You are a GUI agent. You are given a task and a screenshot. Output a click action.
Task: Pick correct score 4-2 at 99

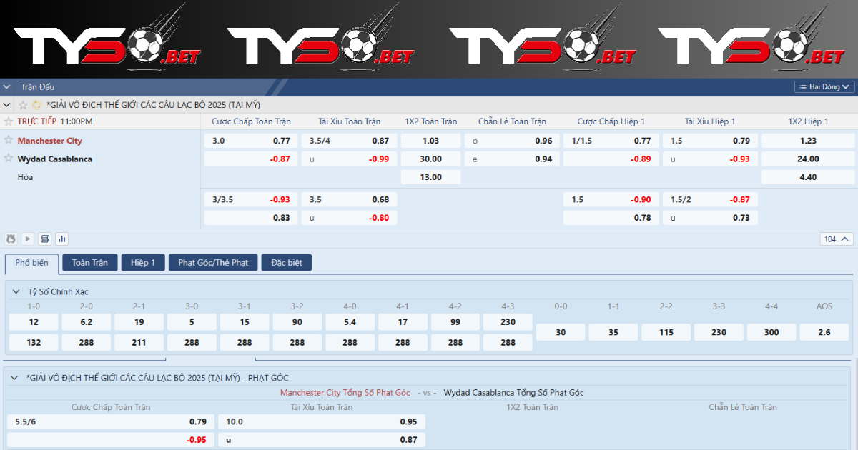click(x=455, y=322)
